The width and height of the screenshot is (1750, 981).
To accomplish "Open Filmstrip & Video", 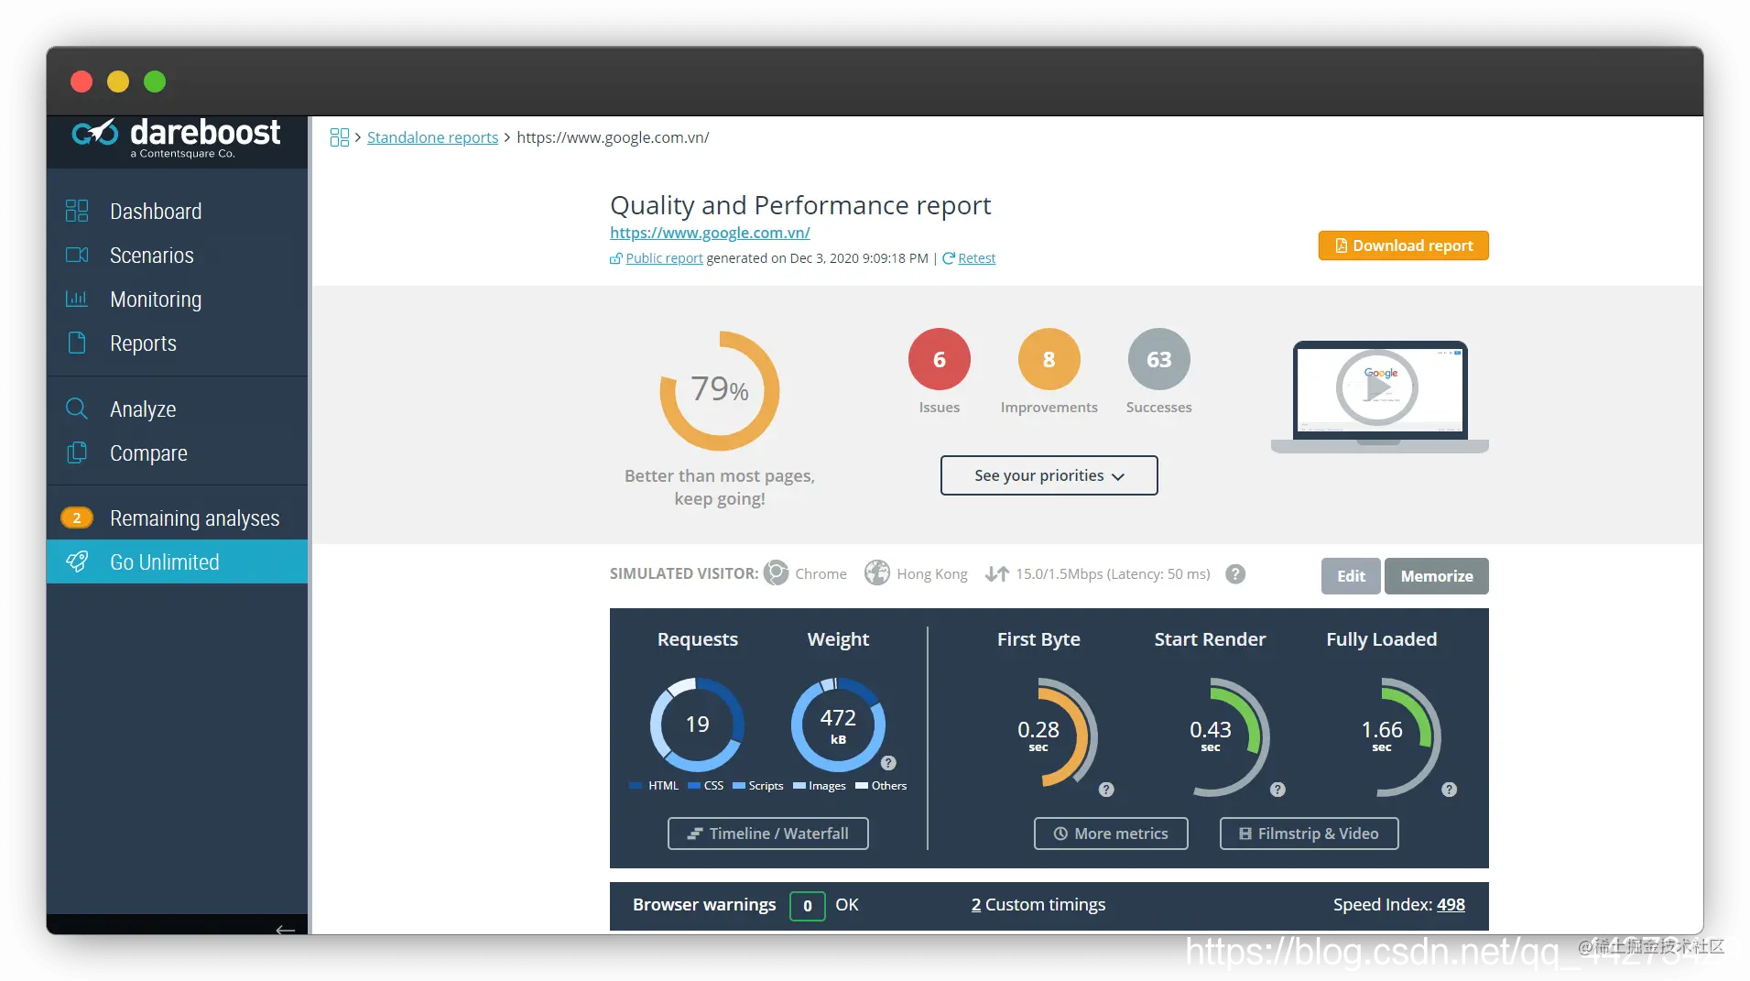I will [1310, 834].
